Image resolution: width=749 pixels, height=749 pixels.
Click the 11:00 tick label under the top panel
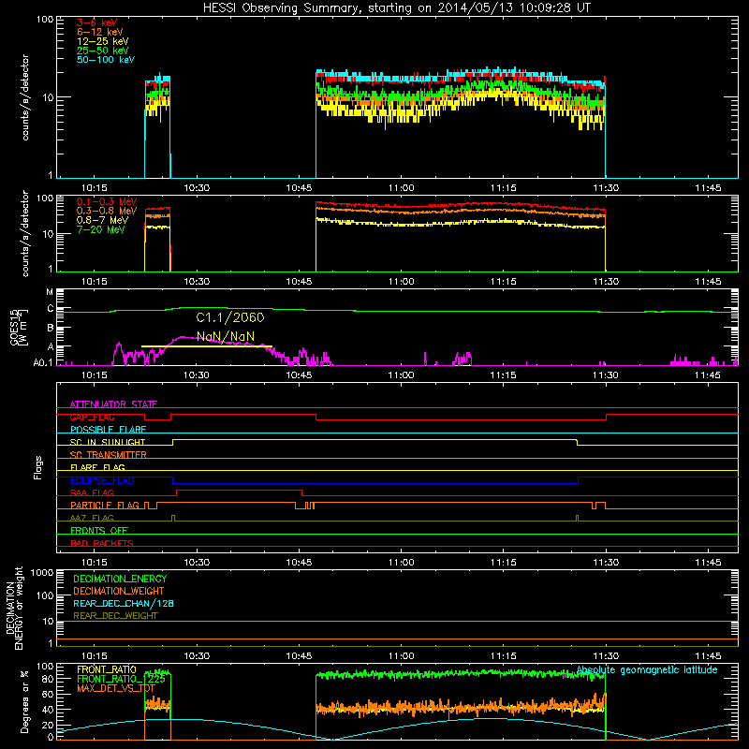coord(401,188)
